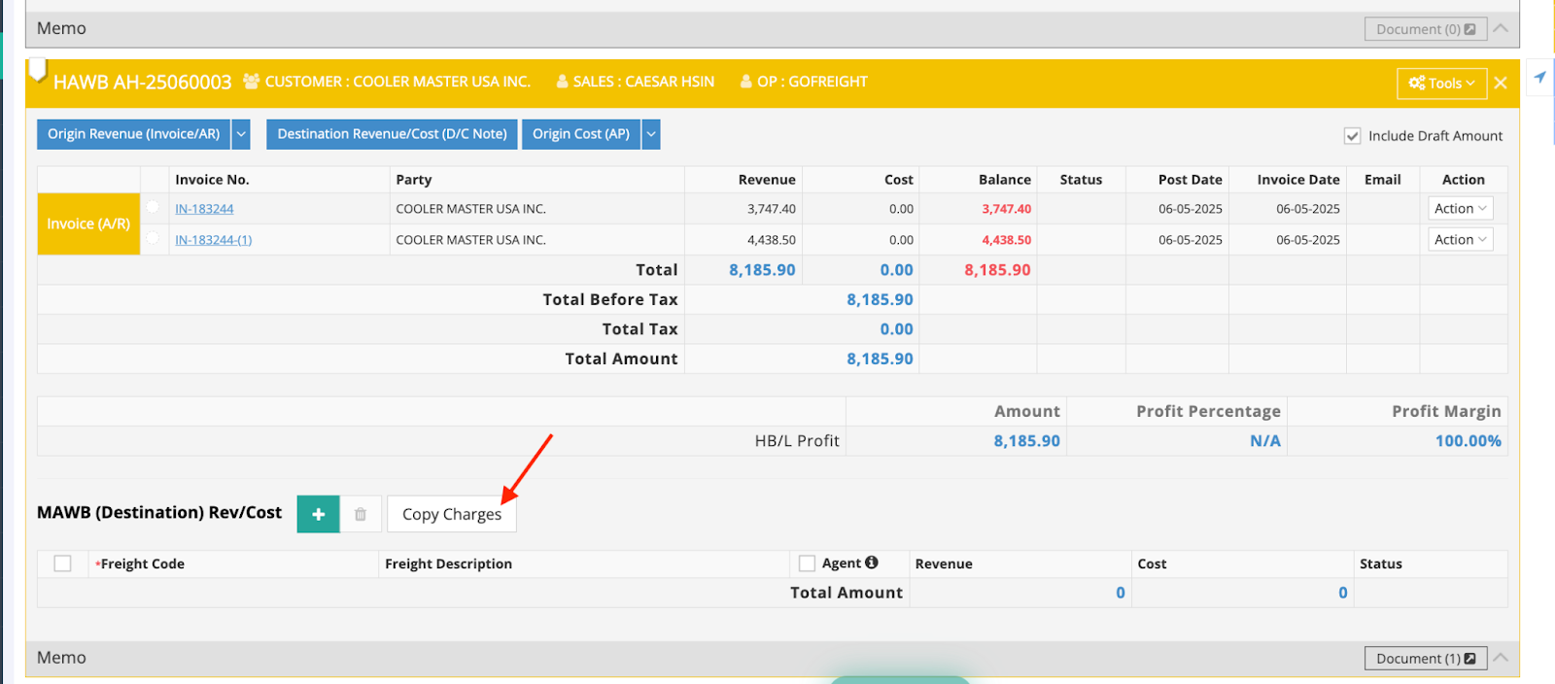Open Document (0) in top Memo bar
Viewport: 1555px width, 684px height.
pyautogui.click(x=1425, y=29)
